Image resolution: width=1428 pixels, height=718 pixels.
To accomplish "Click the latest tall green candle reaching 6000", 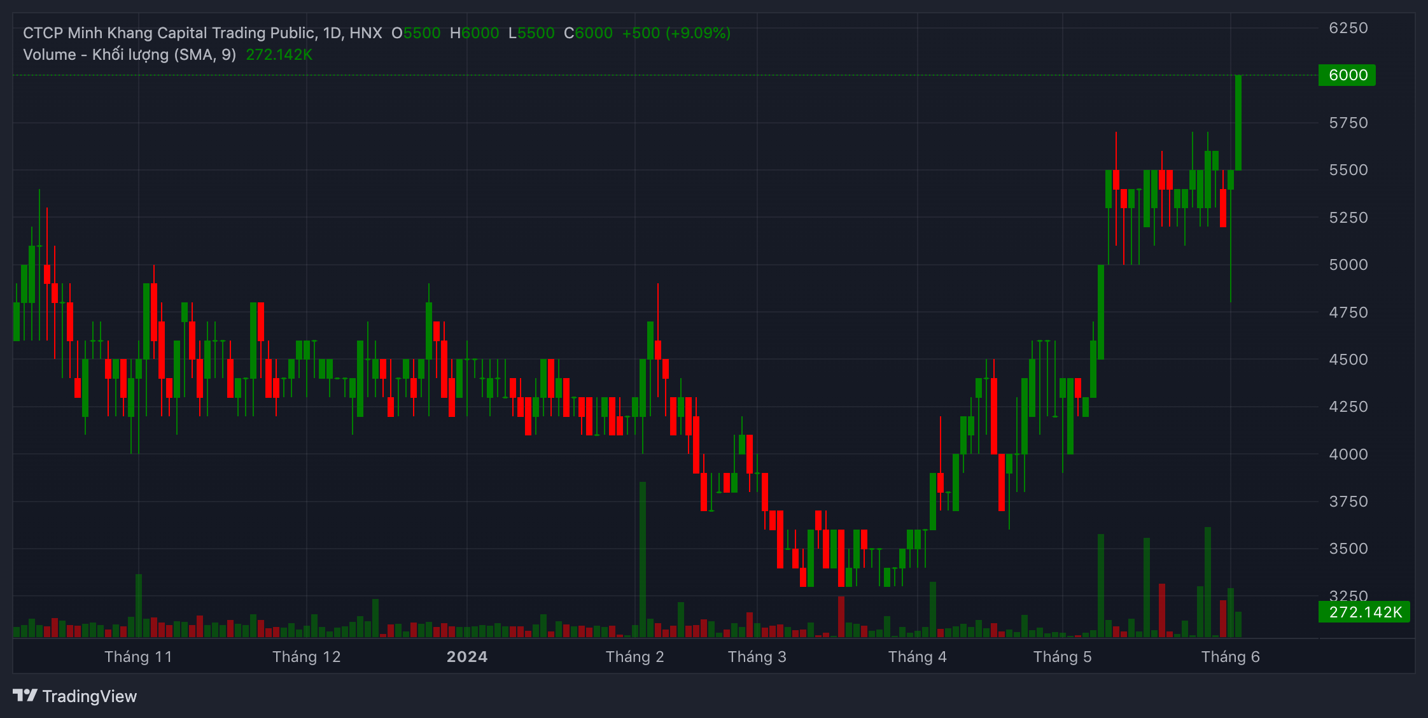I will (1238, 122).
